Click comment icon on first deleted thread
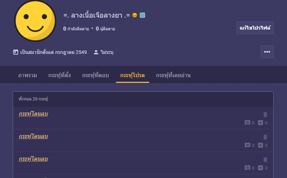This screenshot has width=287, height=178. click(248, 123)
